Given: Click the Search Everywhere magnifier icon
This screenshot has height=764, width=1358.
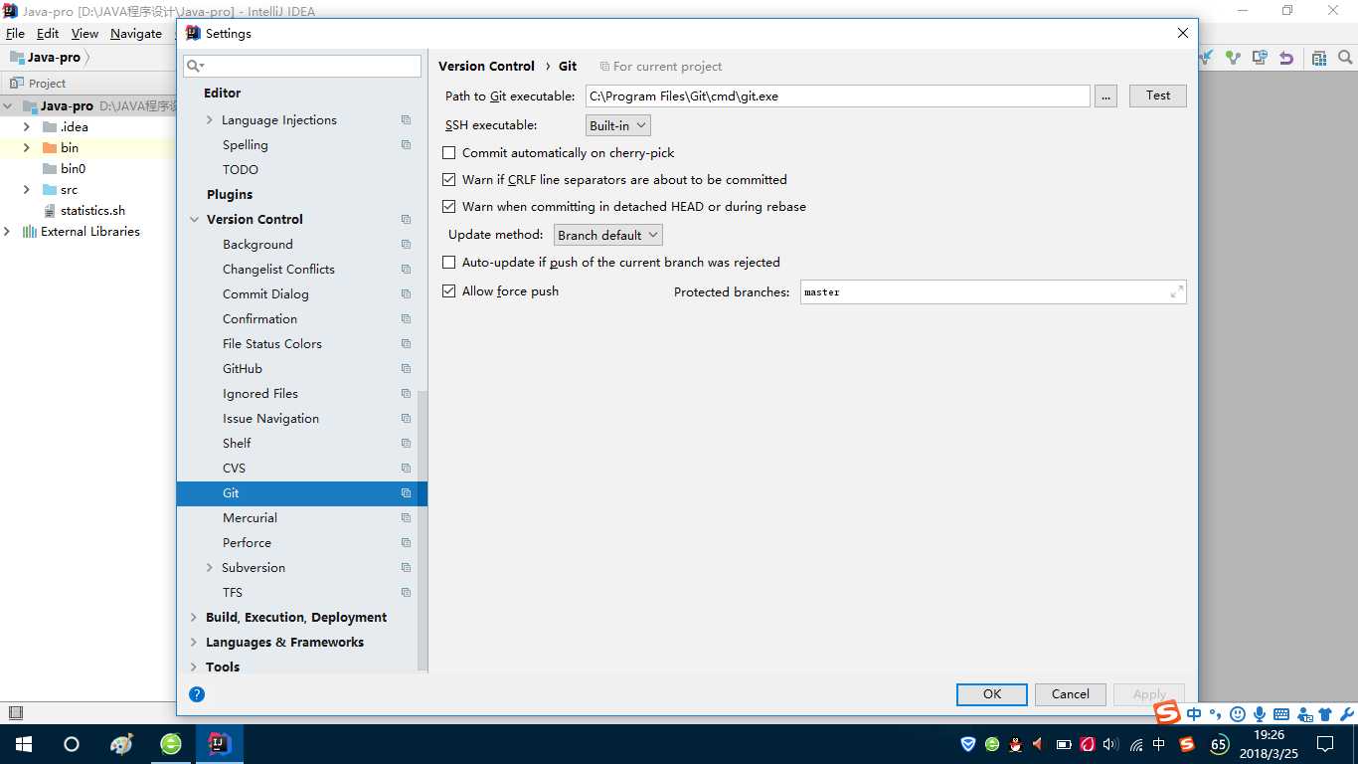Looking at the screenshot, I should pyautogui.click(x=1345, y=58).
